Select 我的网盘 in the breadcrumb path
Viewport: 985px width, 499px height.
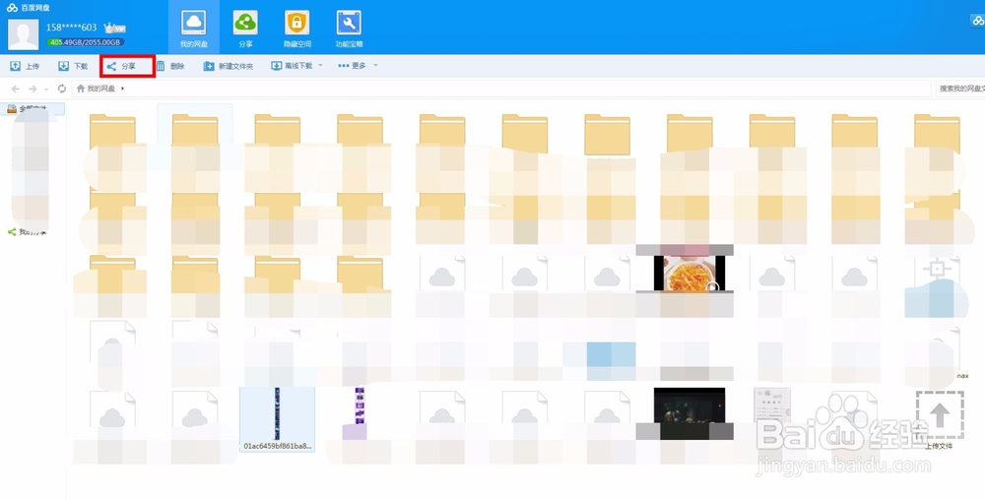point(101,89)
